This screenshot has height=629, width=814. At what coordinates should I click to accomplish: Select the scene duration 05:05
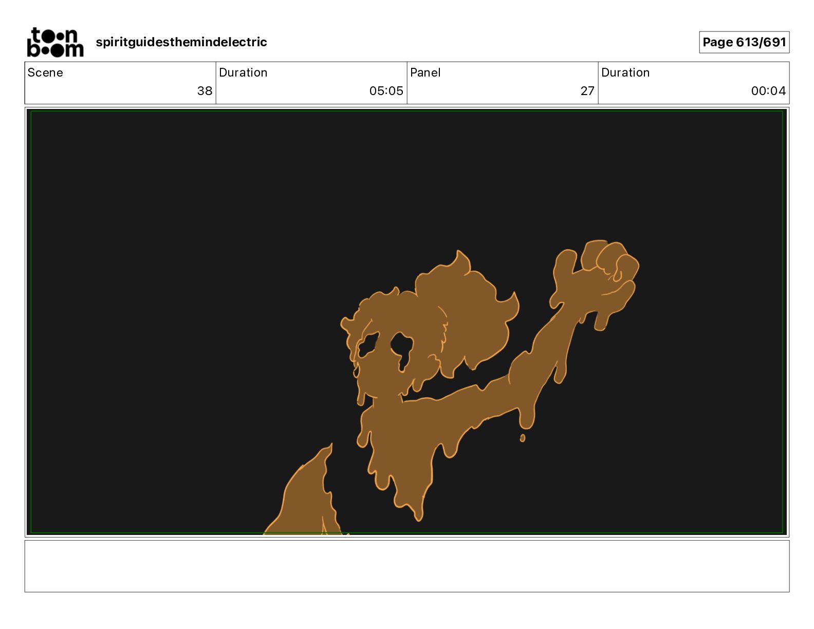pos(386,91)
